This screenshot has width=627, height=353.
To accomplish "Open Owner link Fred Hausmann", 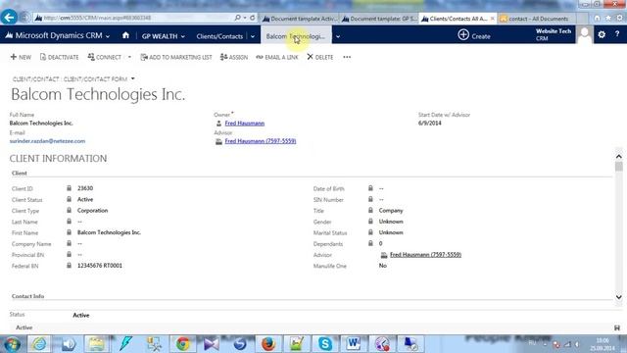I will coord(244,124).
